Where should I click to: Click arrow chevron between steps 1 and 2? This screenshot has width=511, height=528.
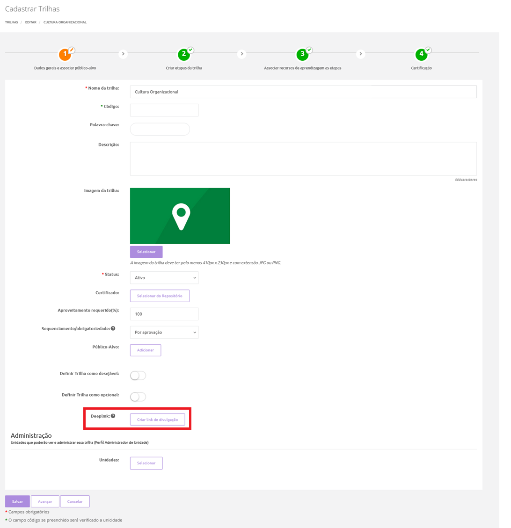point(123,54)
